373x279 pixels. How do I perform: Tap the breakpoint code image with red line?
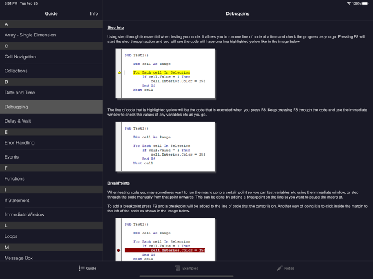point(165,239)
